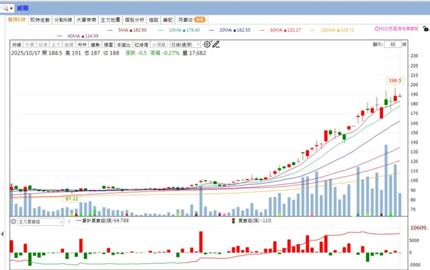Toggle the 投信 overlay
This screenshot has height=270, width=430.
pos(43,45)
